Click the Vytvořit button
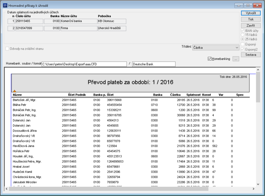The height and width of the screenshot is (196, 265). [x=251, y=13]
